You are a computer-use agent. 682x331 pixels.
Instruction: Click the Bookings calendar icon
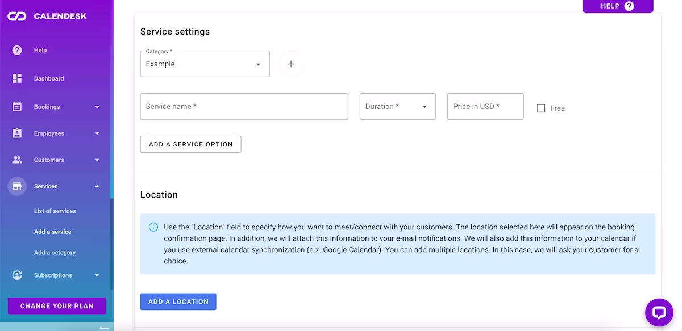pos(17,107)
